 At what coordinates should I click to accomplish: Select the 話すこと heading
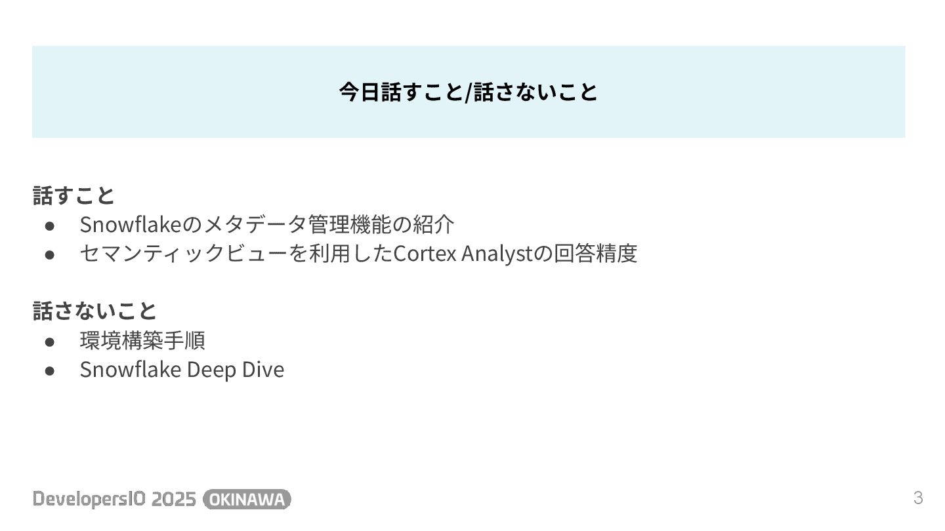pos(74,195)
